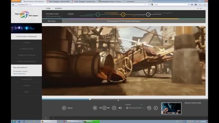
Task: Open the HOME menu item
Action: pos(48,8)
